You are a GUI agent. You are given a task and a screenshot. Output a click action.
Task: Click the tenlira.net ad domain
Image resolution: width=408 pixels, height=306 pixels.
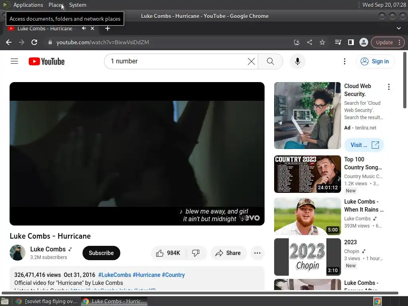[366, 128]
